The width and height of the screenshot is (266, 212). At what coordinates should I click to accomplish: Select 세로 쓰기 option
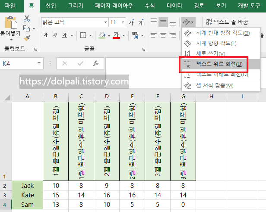tap(221, 53)
